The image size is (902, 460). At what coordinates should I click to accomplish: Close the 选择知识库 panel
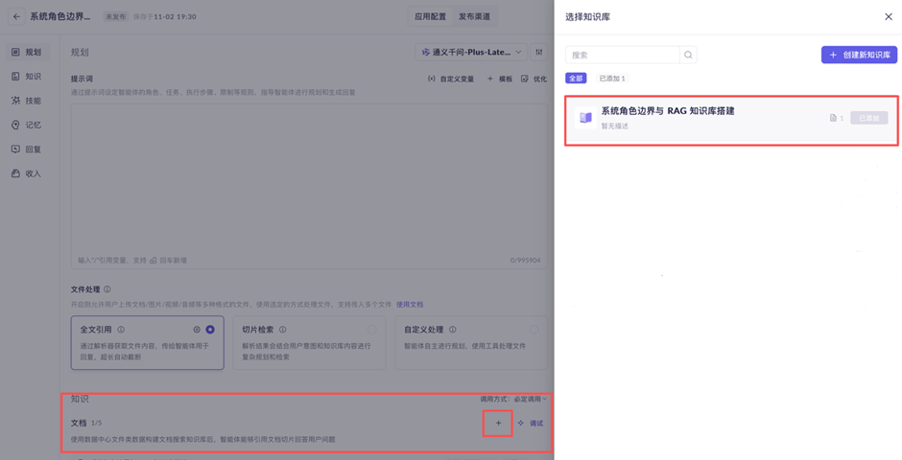pos(889,16)
